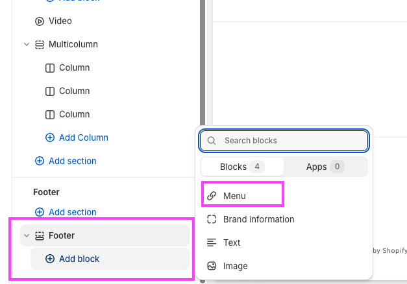Click the Text block lines icon

[211, 243]
